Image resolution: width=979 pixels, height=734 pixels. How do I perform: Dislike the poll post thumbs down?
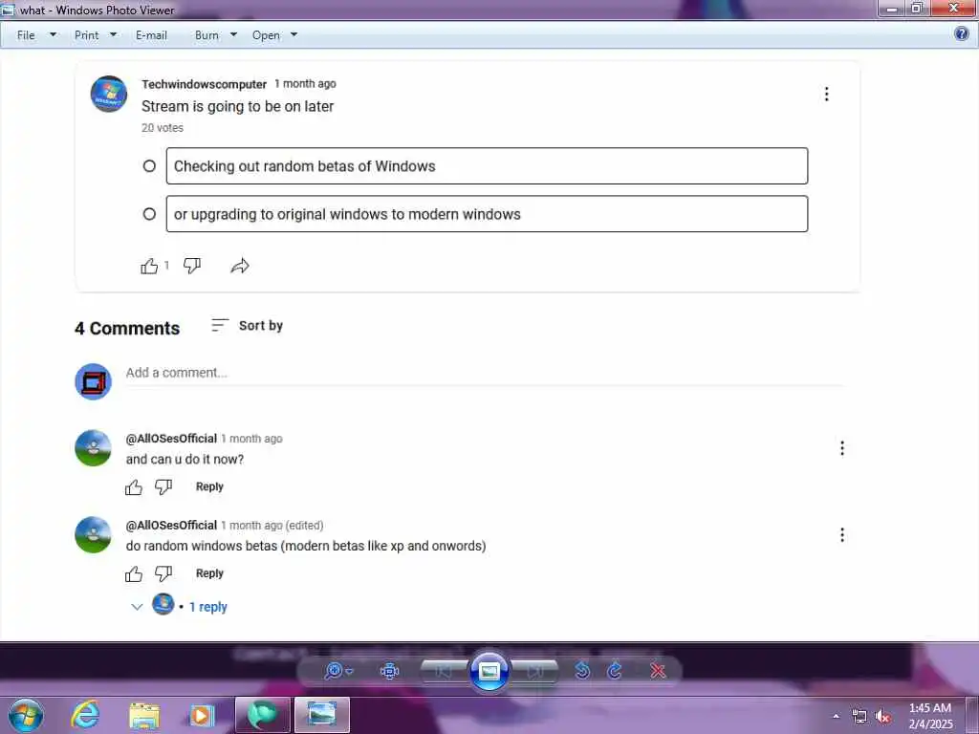[x=191, y=266]
